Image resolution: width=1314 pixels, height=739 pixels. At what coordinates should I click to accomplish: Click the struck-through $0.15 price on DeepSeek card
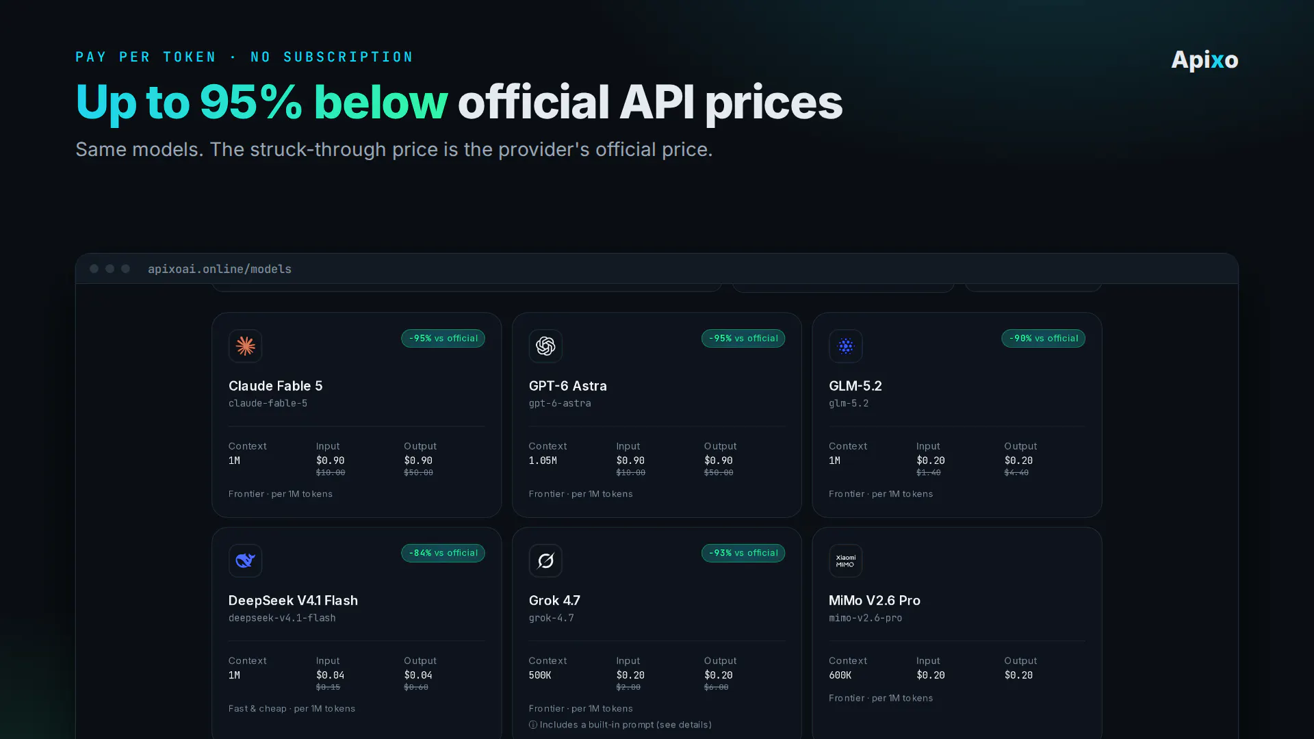[328, 687]
